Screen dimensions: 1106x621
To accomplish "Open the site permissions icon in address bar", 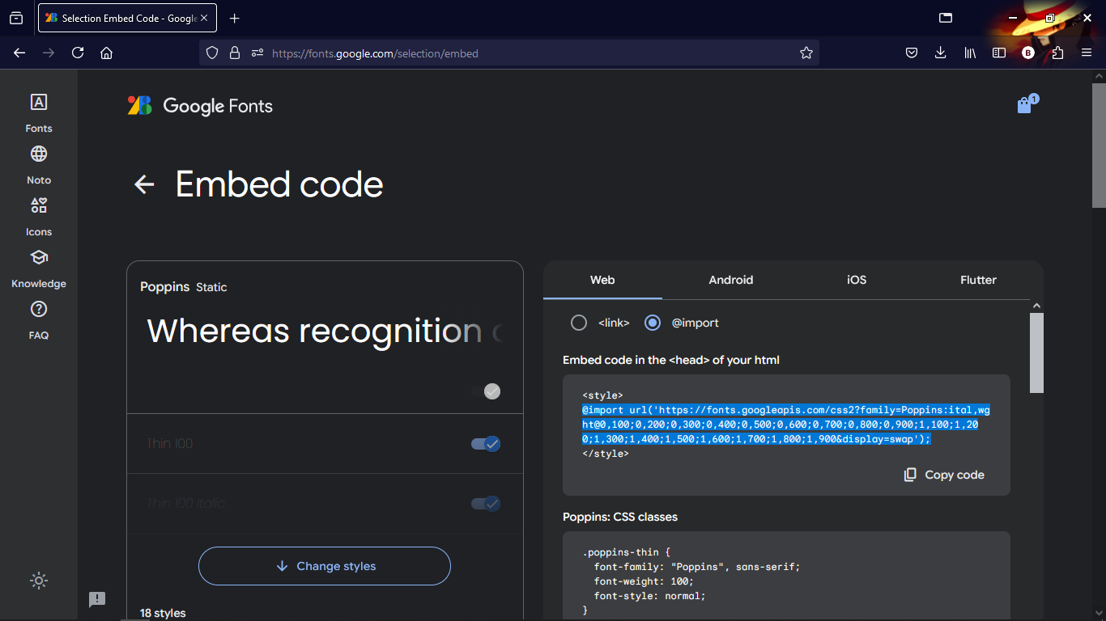I will tap(257, 53).
